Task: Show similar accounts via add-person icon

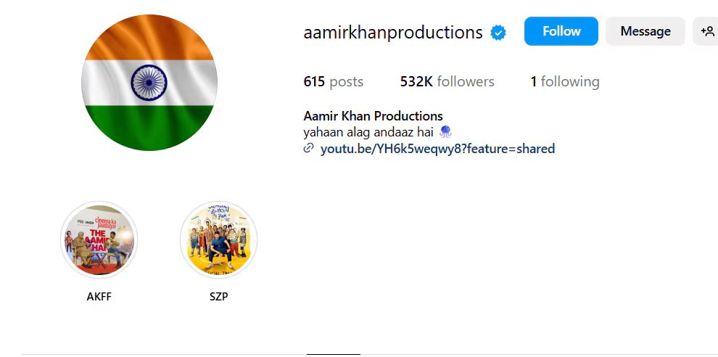Action: pyautogui.click(x=706, y=31)
